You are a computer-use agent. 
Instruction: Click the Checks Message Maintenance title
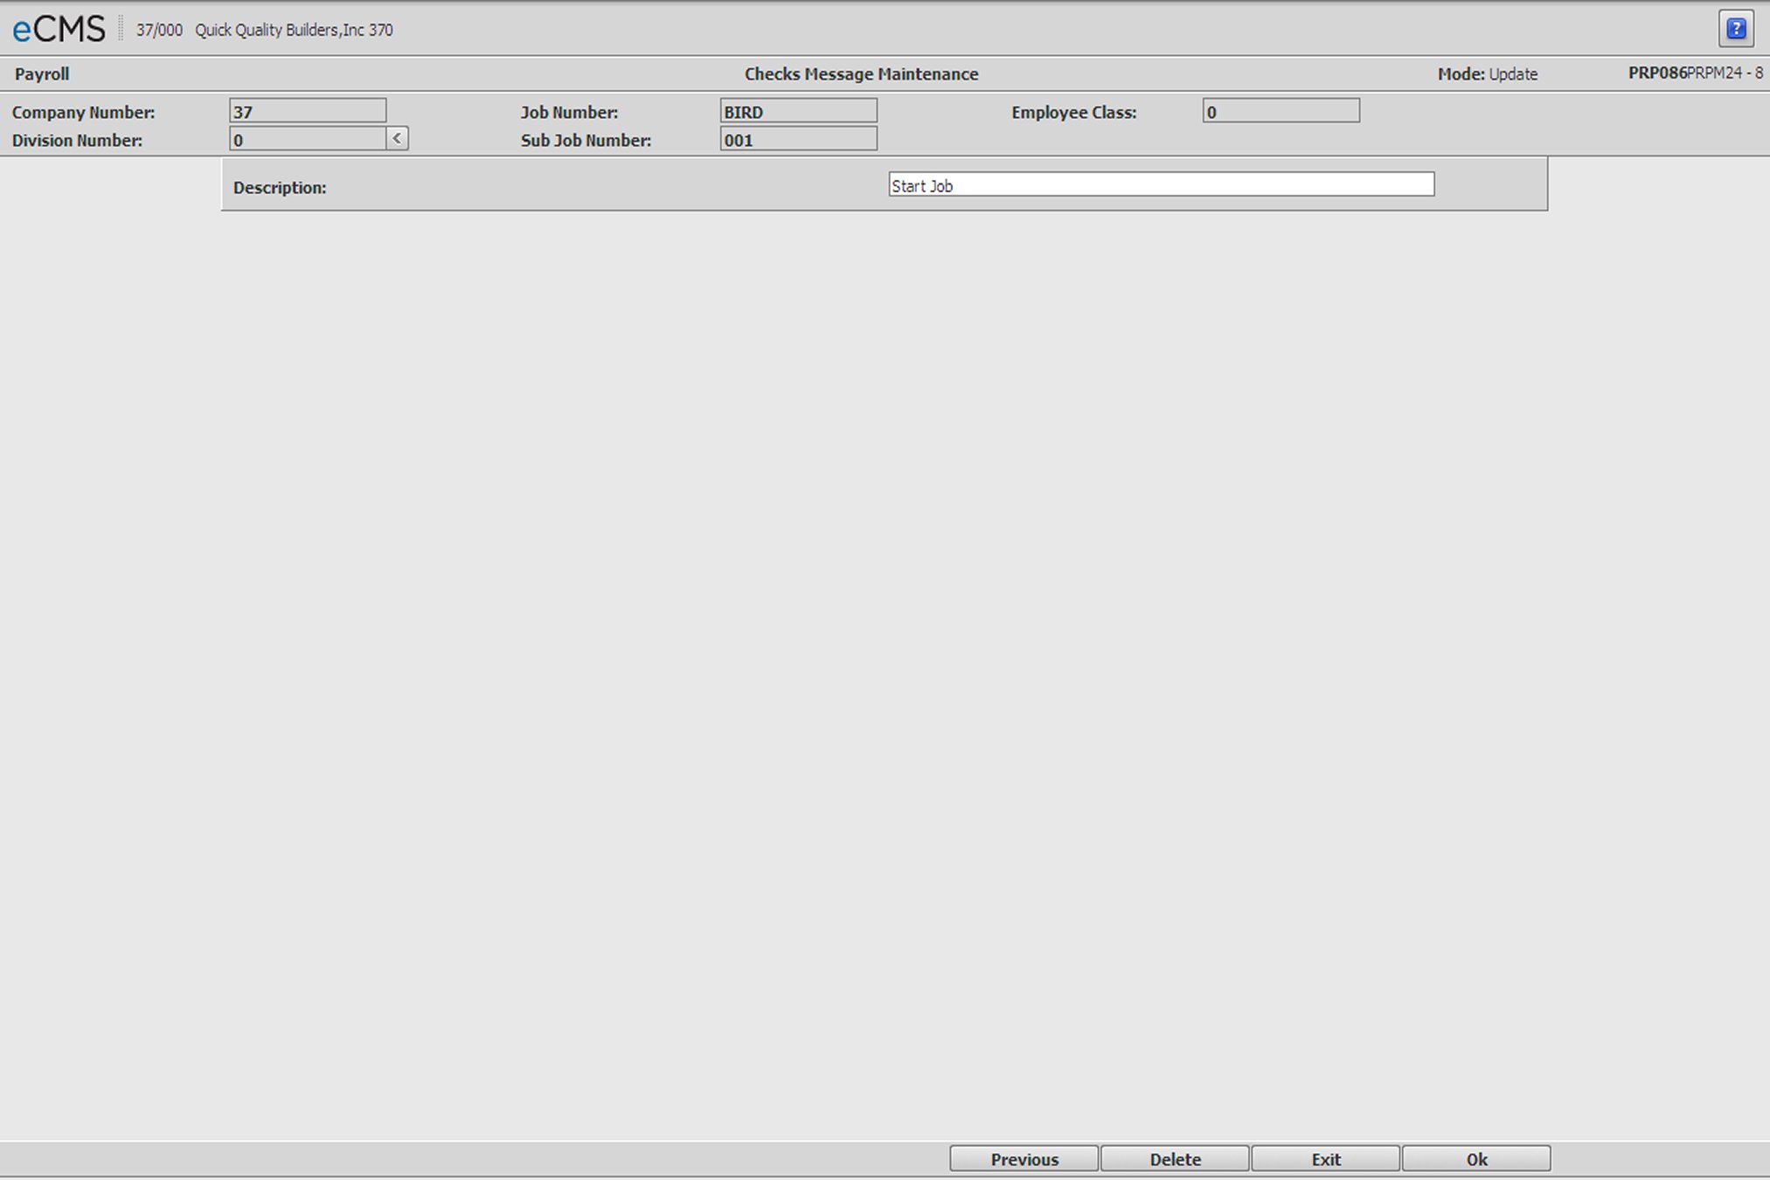(861, 74)
